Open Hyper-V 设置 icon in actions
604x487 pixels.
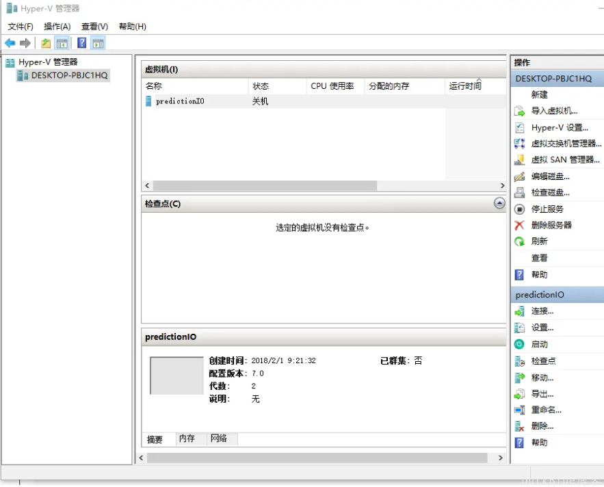(x=519, y=127)
